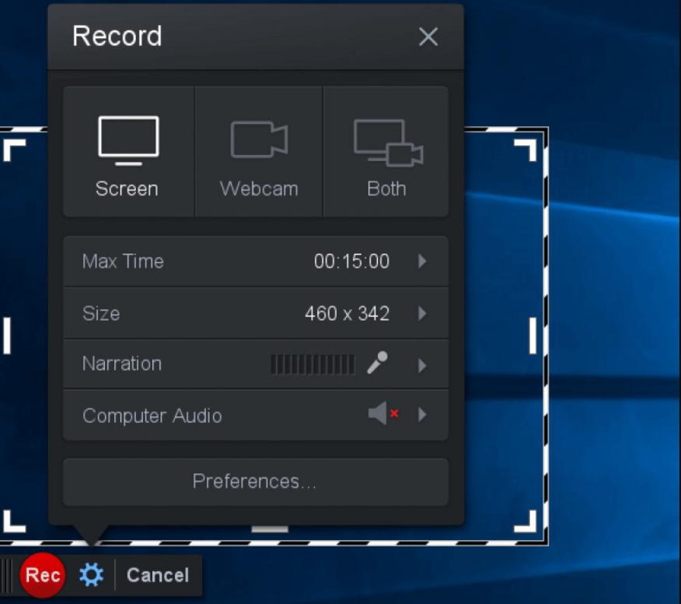681x604 pixels.
Task: Expand the Max Time options arrow
Action: pos(421,262)
